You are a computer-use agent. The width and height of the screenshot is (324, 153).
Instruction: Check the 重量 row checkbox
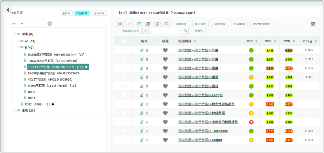click(123, 77)
